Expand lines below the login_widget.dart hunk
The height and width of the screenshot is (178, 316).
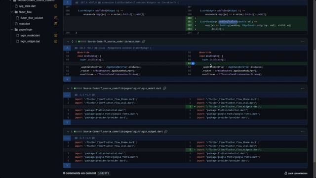[x=67, y=166]
